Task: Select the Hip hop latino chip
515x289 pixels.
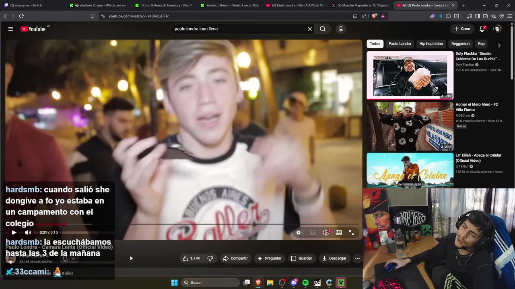Action: coord(431,44)
